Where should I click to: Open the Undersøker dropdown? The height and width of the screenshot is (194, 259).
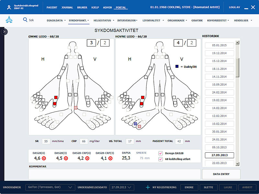coord(70,187)
